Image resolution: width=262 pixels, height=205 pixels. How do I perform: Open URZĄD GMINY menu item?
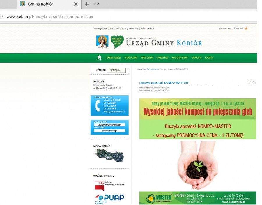tap(131, 58)
